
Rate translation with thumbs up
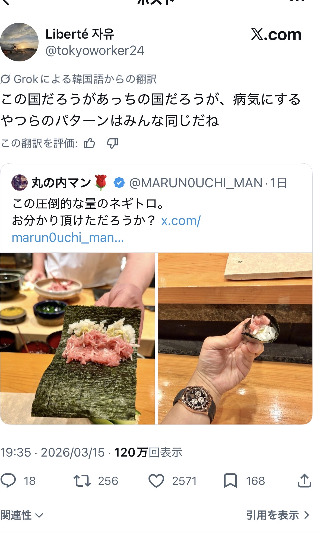point(89,143)
